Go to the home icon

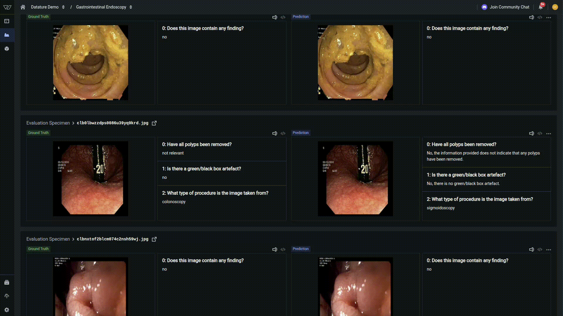[23, 7]
